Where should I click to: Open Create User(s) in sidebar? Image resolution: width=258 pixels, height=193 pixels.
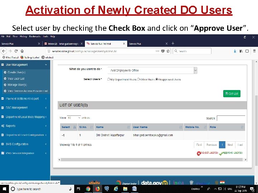pyautogui.click(x=16, y=72)
